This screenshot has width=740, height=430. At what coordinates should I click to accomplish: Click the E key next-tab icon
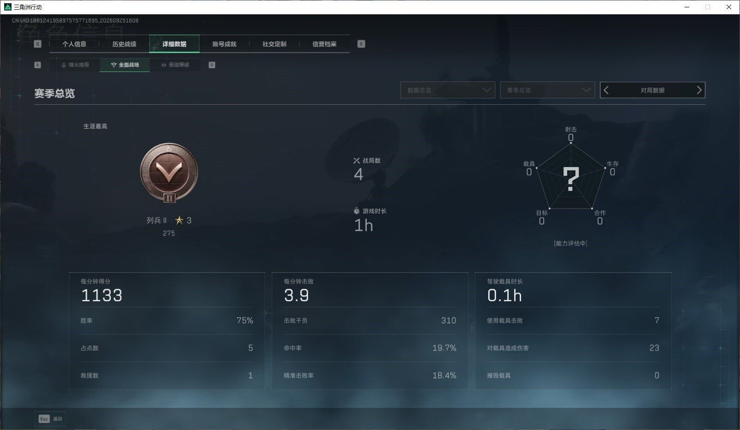click(361, 44)
